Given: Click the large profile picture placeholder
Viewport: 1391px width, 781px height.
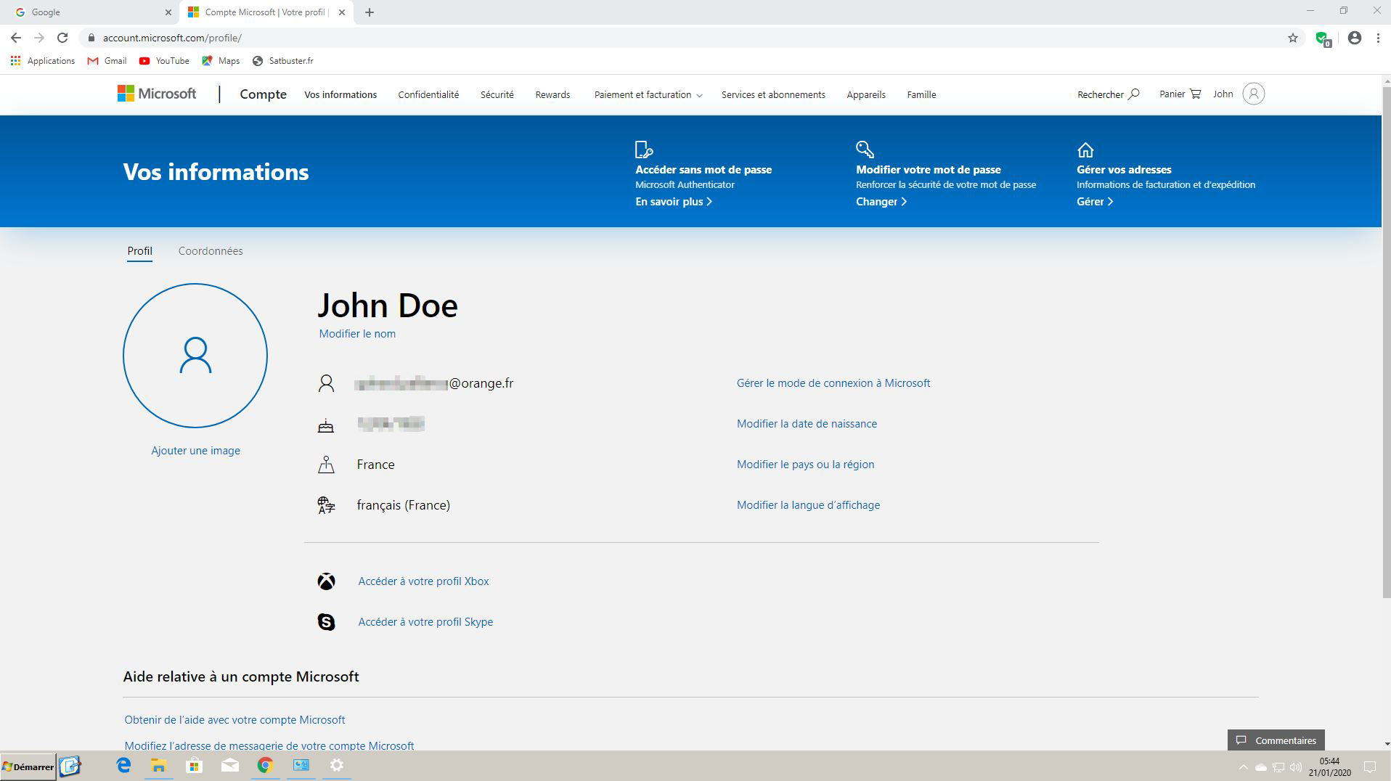Looking at the screenshot, I should (195, 356).
